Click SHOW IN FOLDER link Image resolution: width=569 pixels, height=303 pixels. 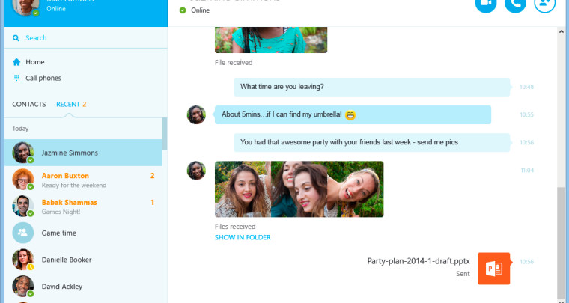(243, 237)
